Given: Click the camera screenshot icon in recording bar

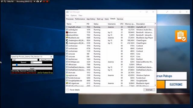Looking at the screenshot, I should [x=37, y=1].
